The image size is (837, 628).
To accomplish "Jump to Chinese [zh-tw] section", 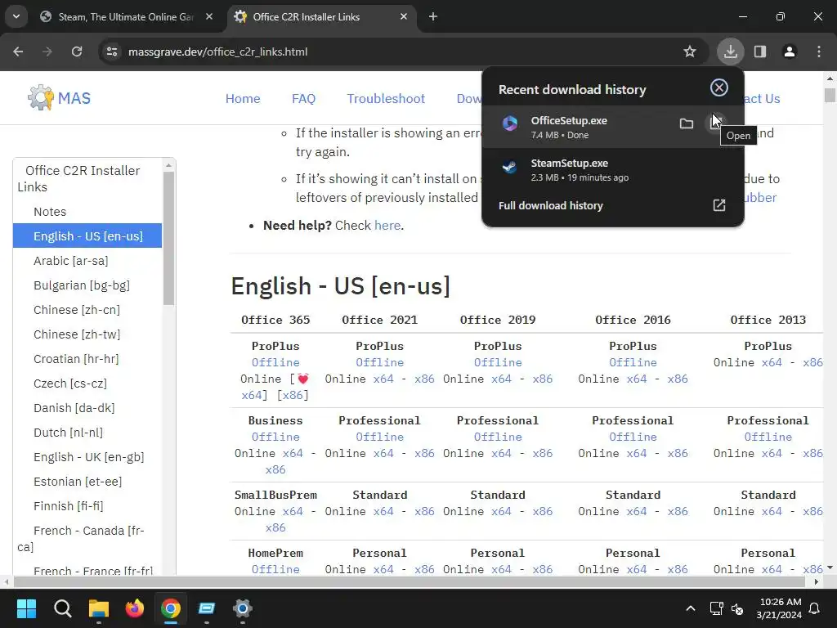I will click(77, 334).
